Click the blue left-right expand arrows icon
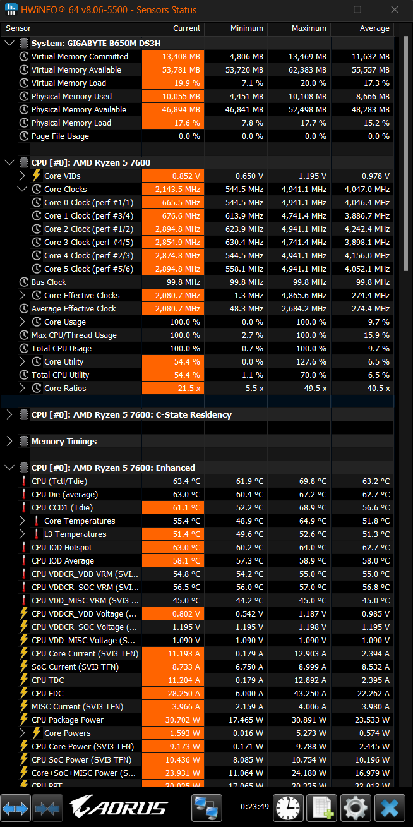Viewport: 413px width, 827px height. point(15,807)
